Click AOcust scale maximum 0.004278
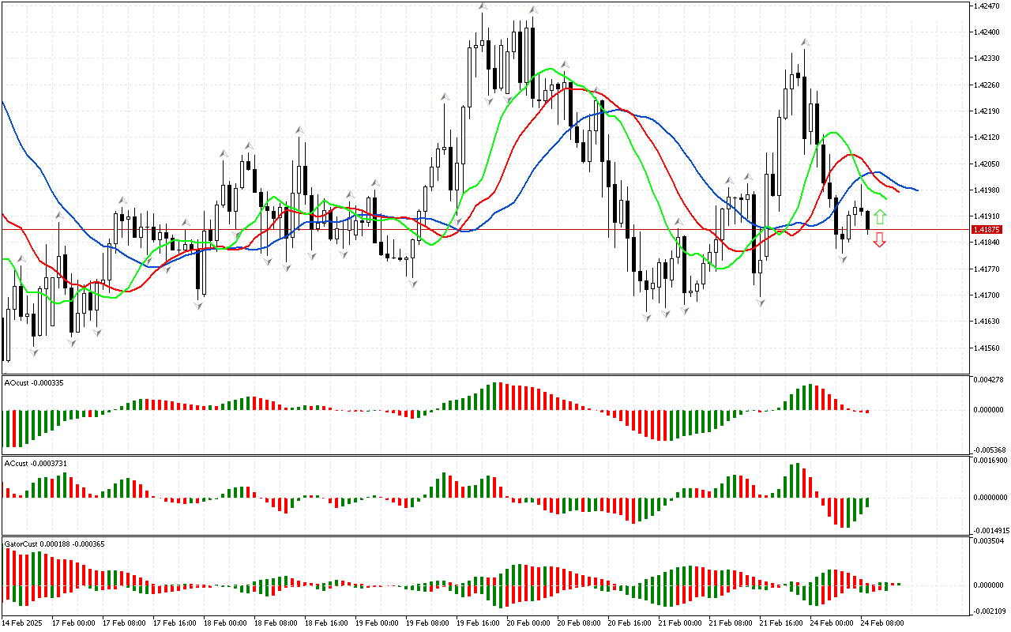This screenshot has height=632, width=1011. tap(988, 381)
